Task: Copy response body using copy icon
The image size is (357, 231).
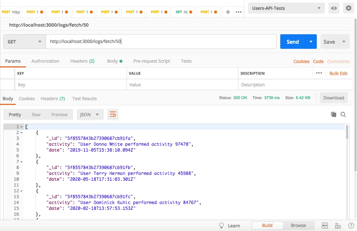Action: click(x=333, y=114)
